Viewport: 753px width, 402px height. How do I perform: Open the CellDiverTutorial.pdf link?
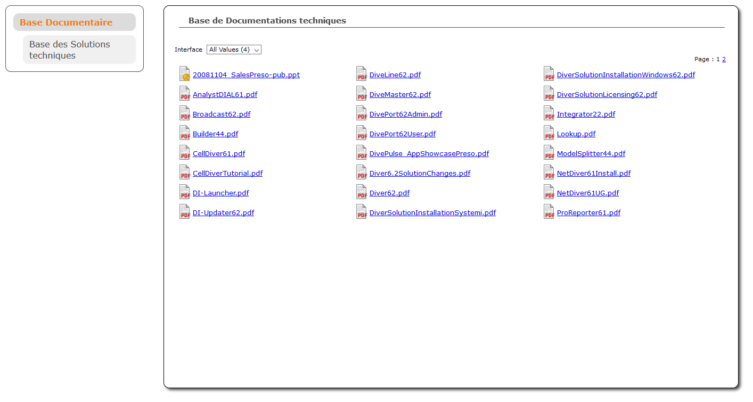coord(227,173)
